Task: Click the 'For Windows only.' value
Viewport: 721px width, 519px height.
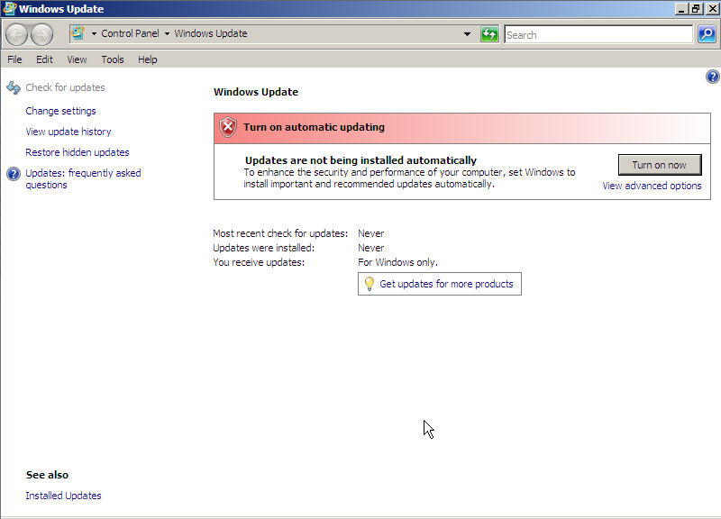Action: pos(397,262)
